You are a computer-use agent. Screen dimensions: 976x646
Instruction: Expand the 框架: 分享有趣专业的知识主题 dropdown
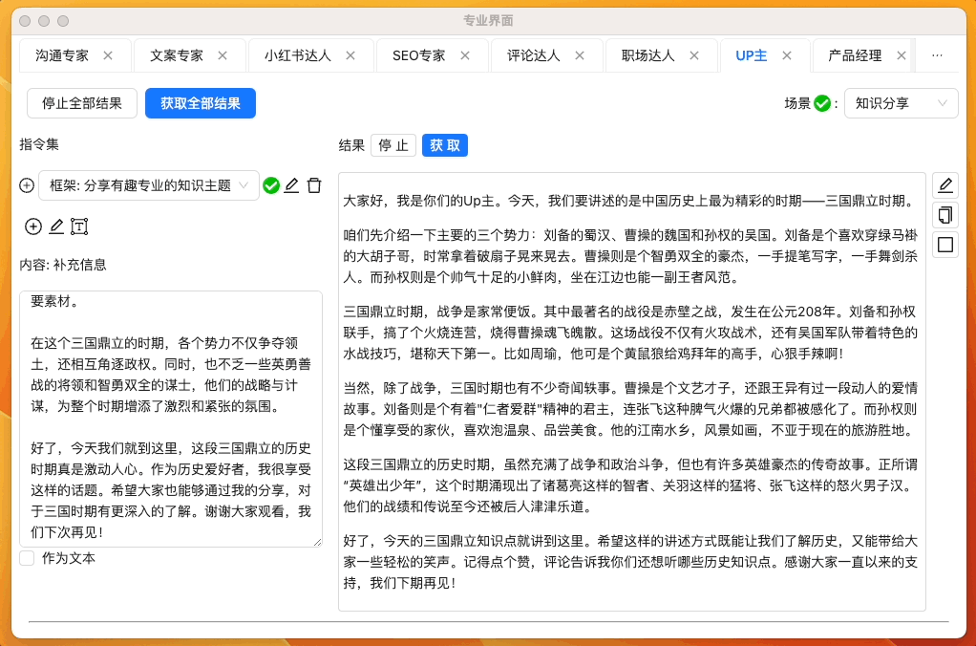click(149, 185)
